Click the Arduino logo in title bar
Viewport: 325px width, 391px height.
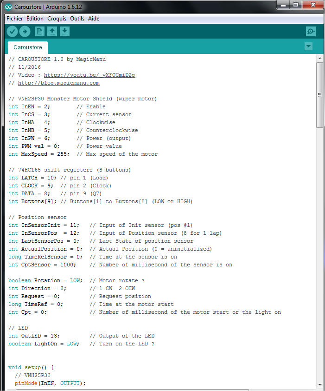tap(8, 7)
